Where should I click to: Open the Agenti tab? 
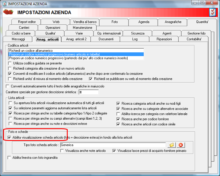(x=167, y=33)
